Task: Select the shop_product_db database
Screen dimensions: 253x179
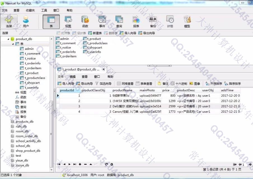Action: pyautogui.click(x=28, y=151)
